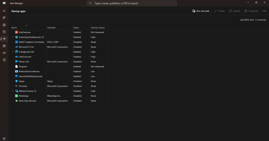Click the Low impact for RtkAudUService64.exe
The width and height of the screenshot is (269, 141).
tap(93, 72)
